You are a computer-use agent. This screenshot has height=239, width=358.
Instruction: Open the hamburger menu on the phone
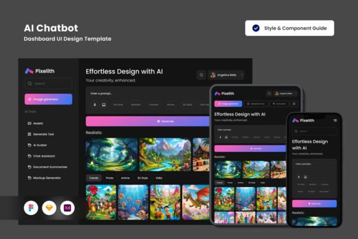pyautogui.click(x=335, y=120)
